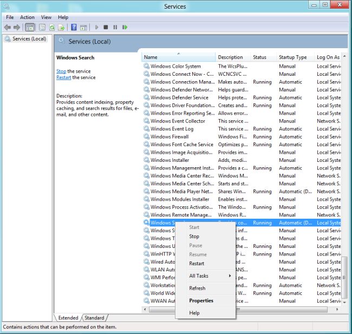The image size is (352, 334).
Task: Toggle Show/Hide Console Tree toolbar icon
Action: click(30, 28)
